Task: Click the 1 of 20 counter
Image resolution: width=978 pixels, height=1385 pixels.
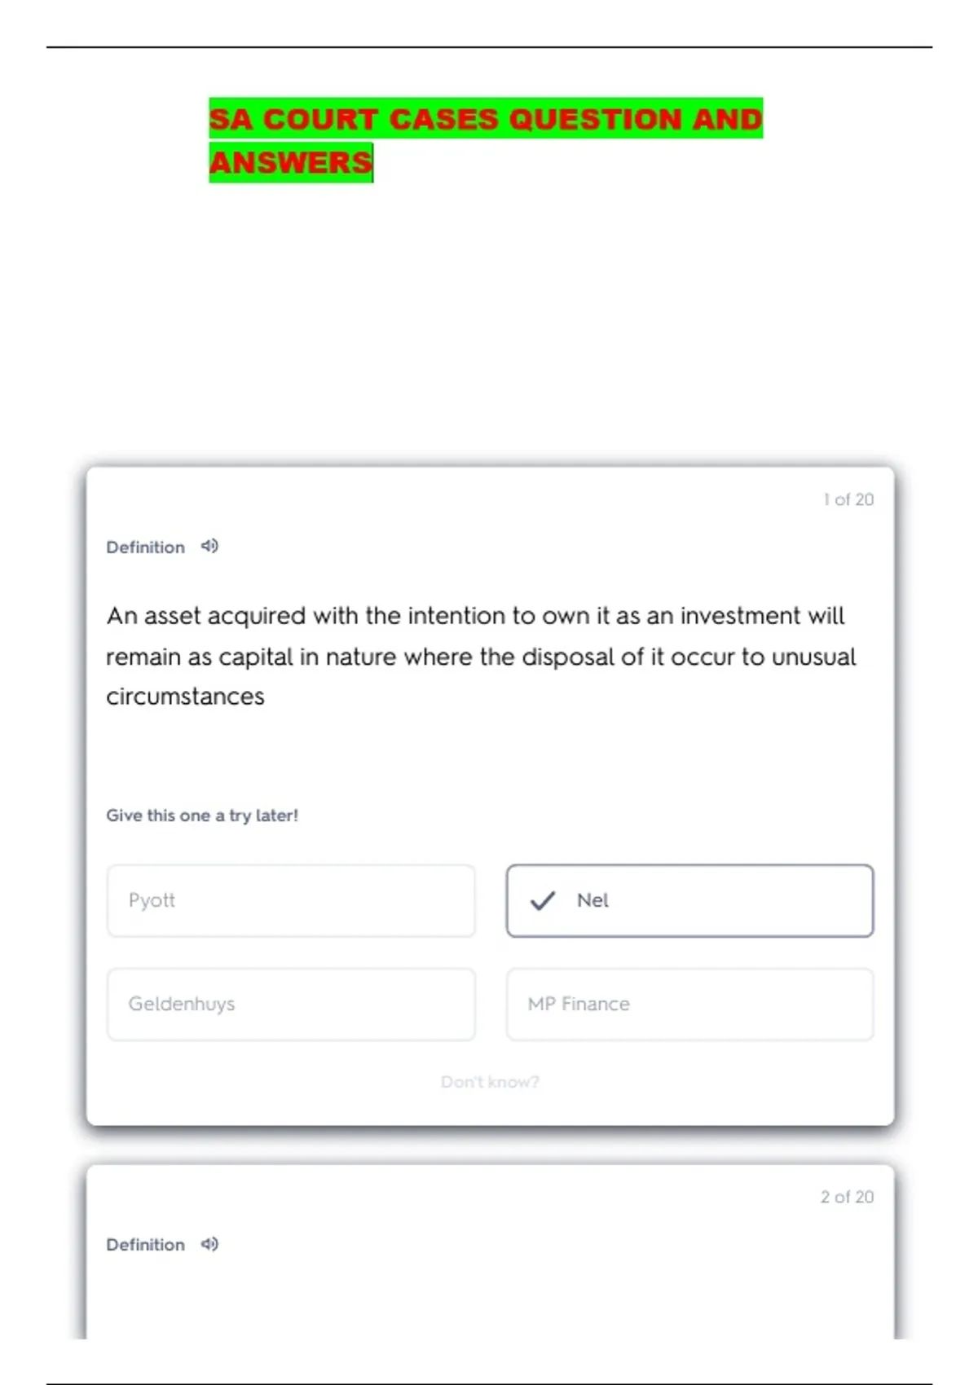Action: coord(848,499)
